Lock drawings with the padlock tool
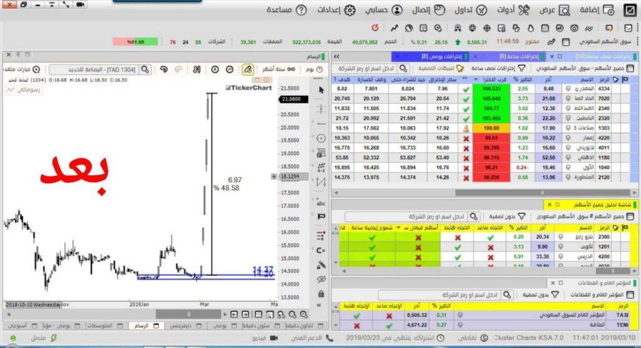The height and width of the screenshot is (348, 641). (321, 294)
